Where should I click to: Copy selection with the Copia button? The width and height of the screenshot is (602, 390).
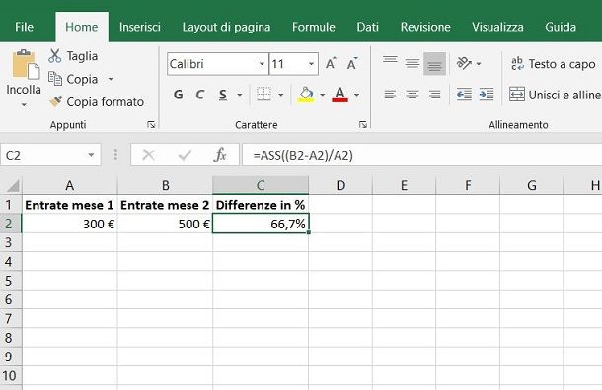[73, 80]
